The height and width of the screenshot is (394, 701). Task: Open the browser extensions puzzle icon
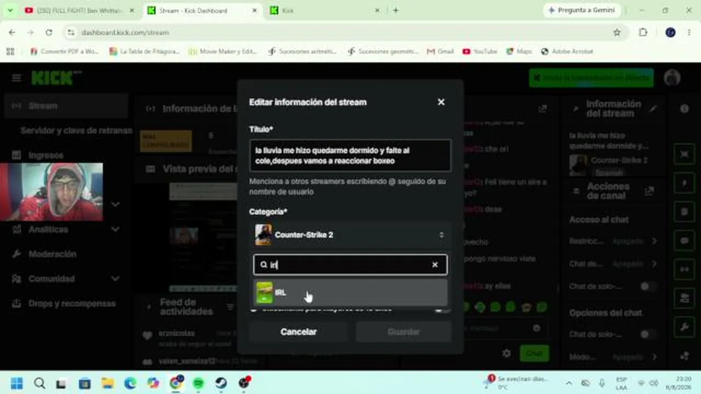point(643,32)
